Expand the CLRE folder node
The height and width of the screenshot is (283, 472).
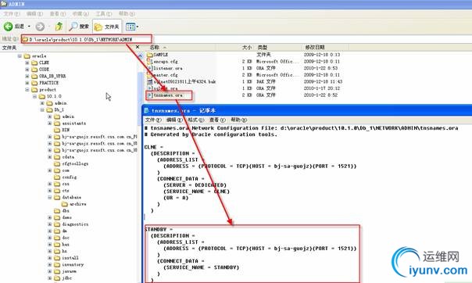(x=27, y=63)
